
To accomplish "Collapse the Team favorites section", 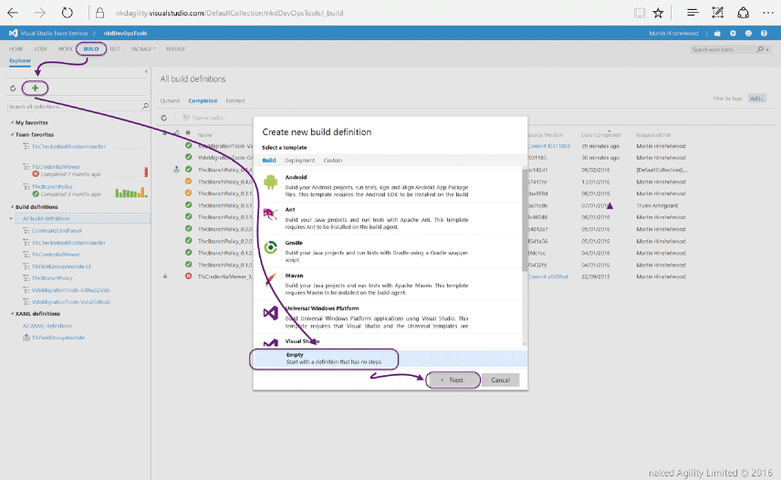I will (12, 134).
